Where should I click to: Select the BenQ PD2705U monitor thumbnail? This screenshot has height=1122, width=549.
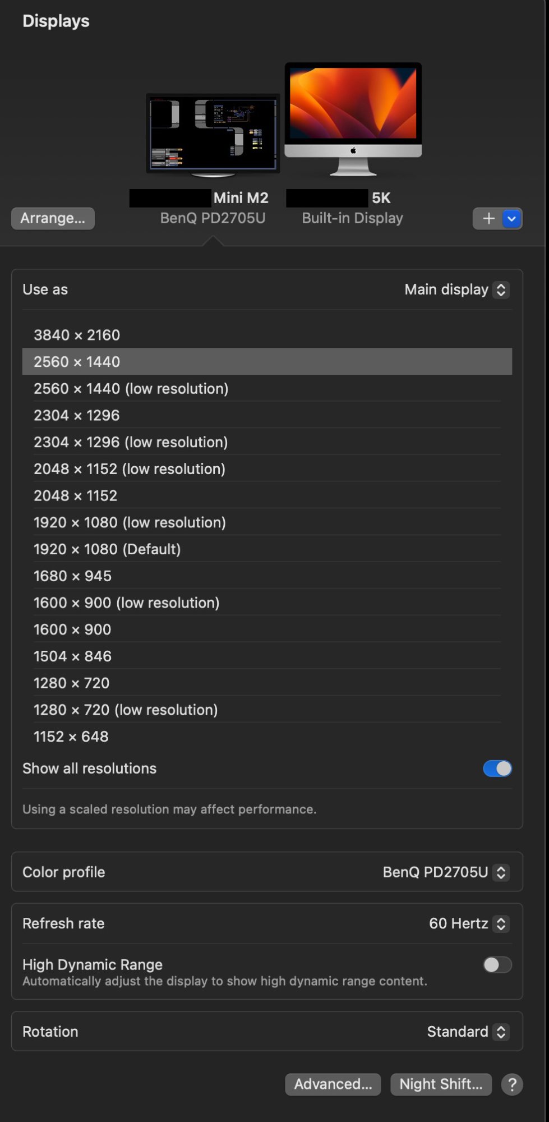point(213,134)
